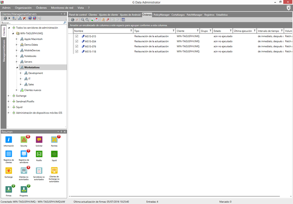This screenshot has width=293, height=204.
Task: Open the Registros de clientes icon
Action: [9, 154]
